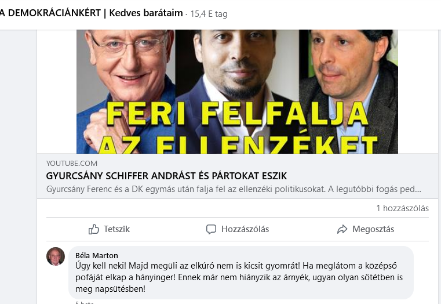Like the post via Tetszik label

tap(116, 229)
